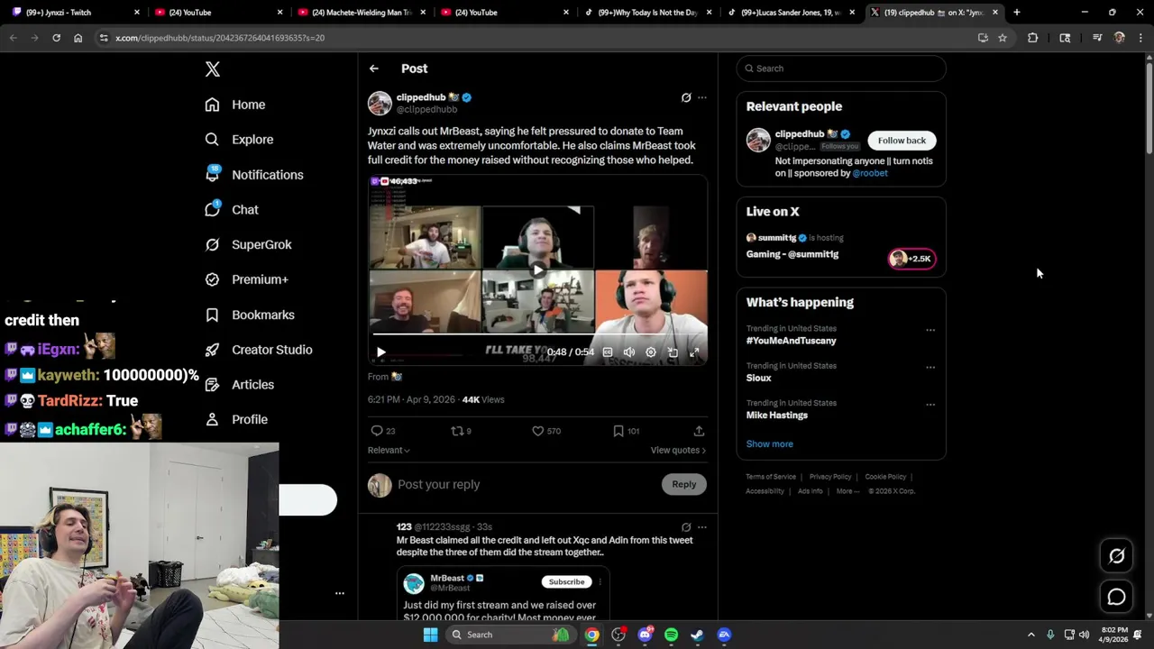The image size is (1154, 649).
Task: Go back using the Post back arrow
Action: pyautogui.click(x=374, y=69)
